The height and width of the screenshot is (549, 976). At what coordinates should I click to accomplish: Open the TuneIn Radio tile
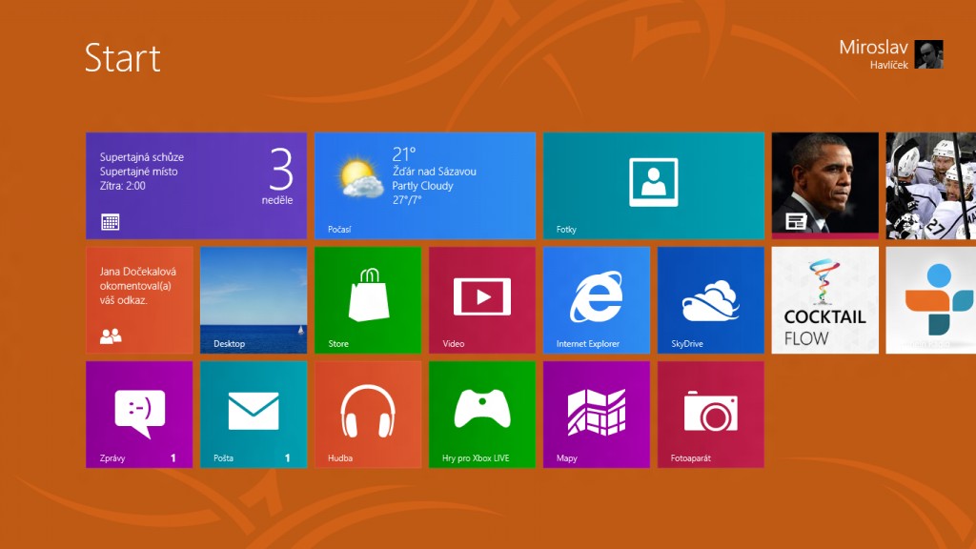(x=931, y=300)
